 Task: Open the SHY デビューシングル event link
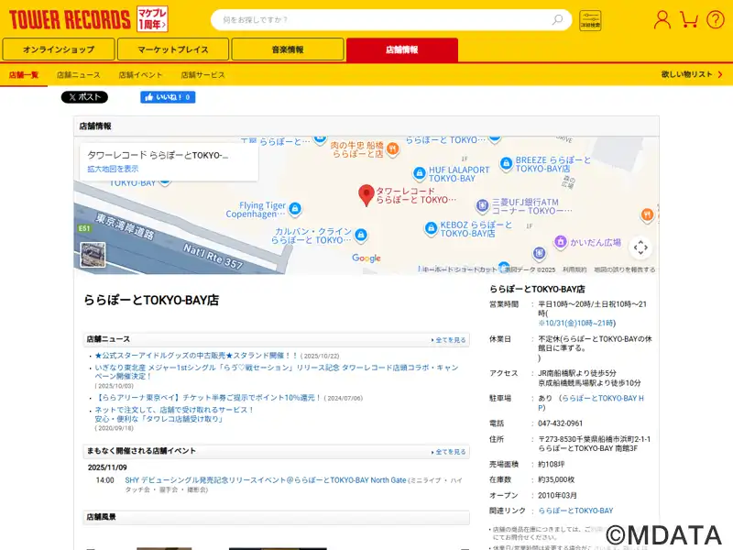[x=266, y=480]
